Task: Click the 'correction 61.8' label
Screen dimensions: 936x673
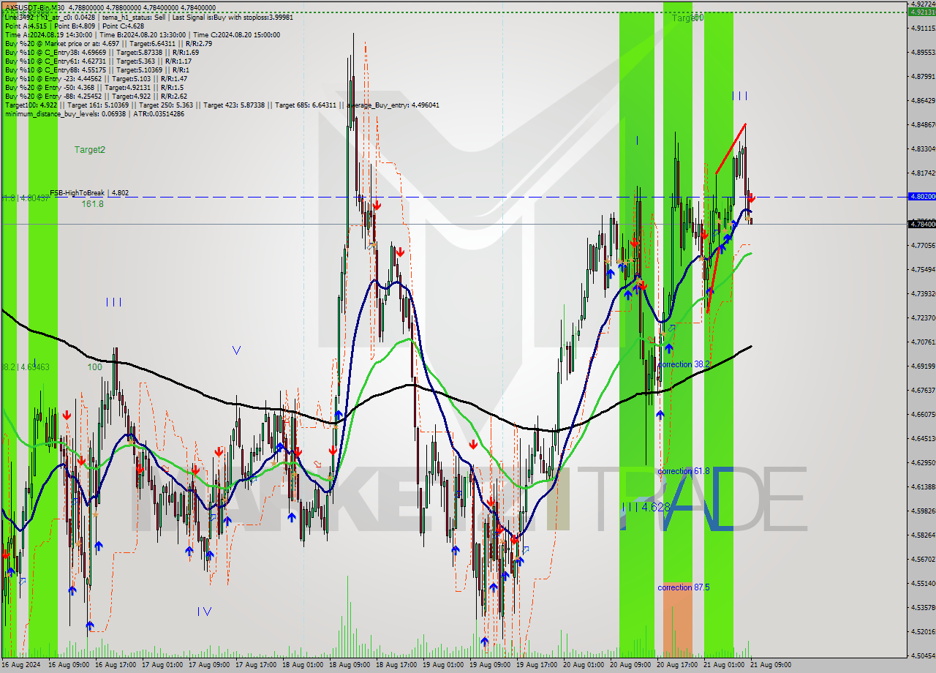Action: point(683,471)
